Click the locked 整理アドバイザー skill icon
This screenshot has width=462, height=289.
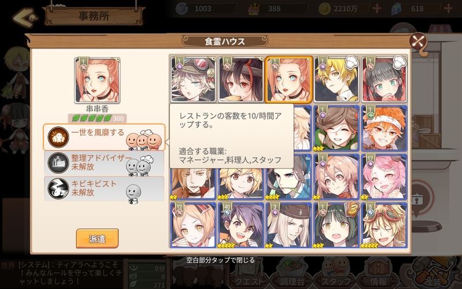(x=58, y=163)
